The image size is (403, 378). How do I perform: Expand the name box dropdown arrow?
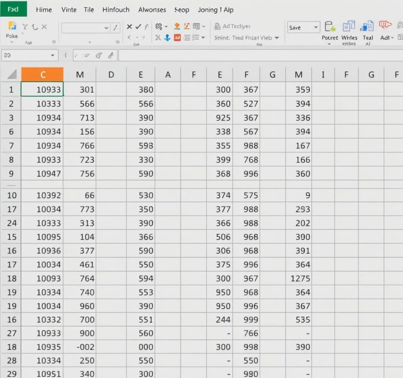pos(53,56)
